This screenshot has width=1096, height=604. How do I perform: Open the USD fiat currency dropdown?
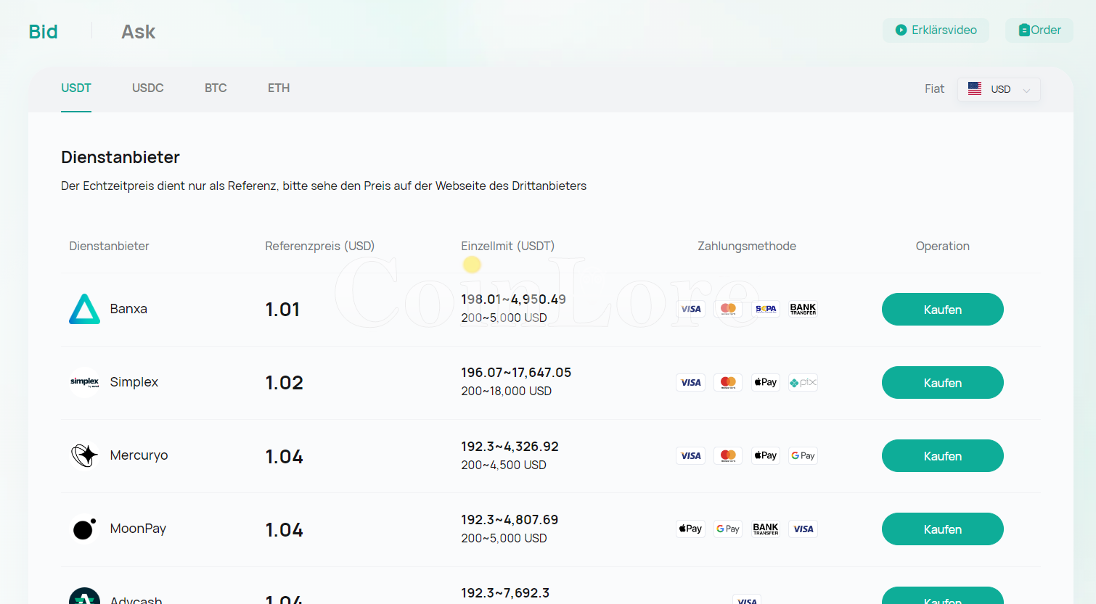click(x=999, y=89)
